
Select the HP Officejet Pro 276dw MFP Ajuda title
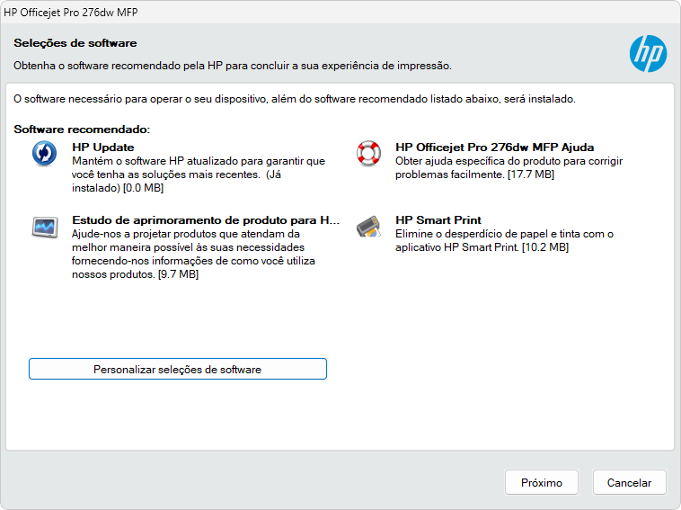(x=494, y=148)
